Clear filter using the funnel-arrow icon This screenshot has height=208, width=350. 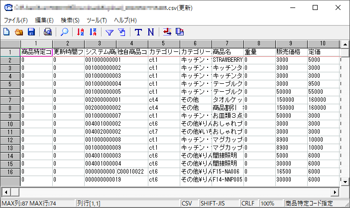121,32
